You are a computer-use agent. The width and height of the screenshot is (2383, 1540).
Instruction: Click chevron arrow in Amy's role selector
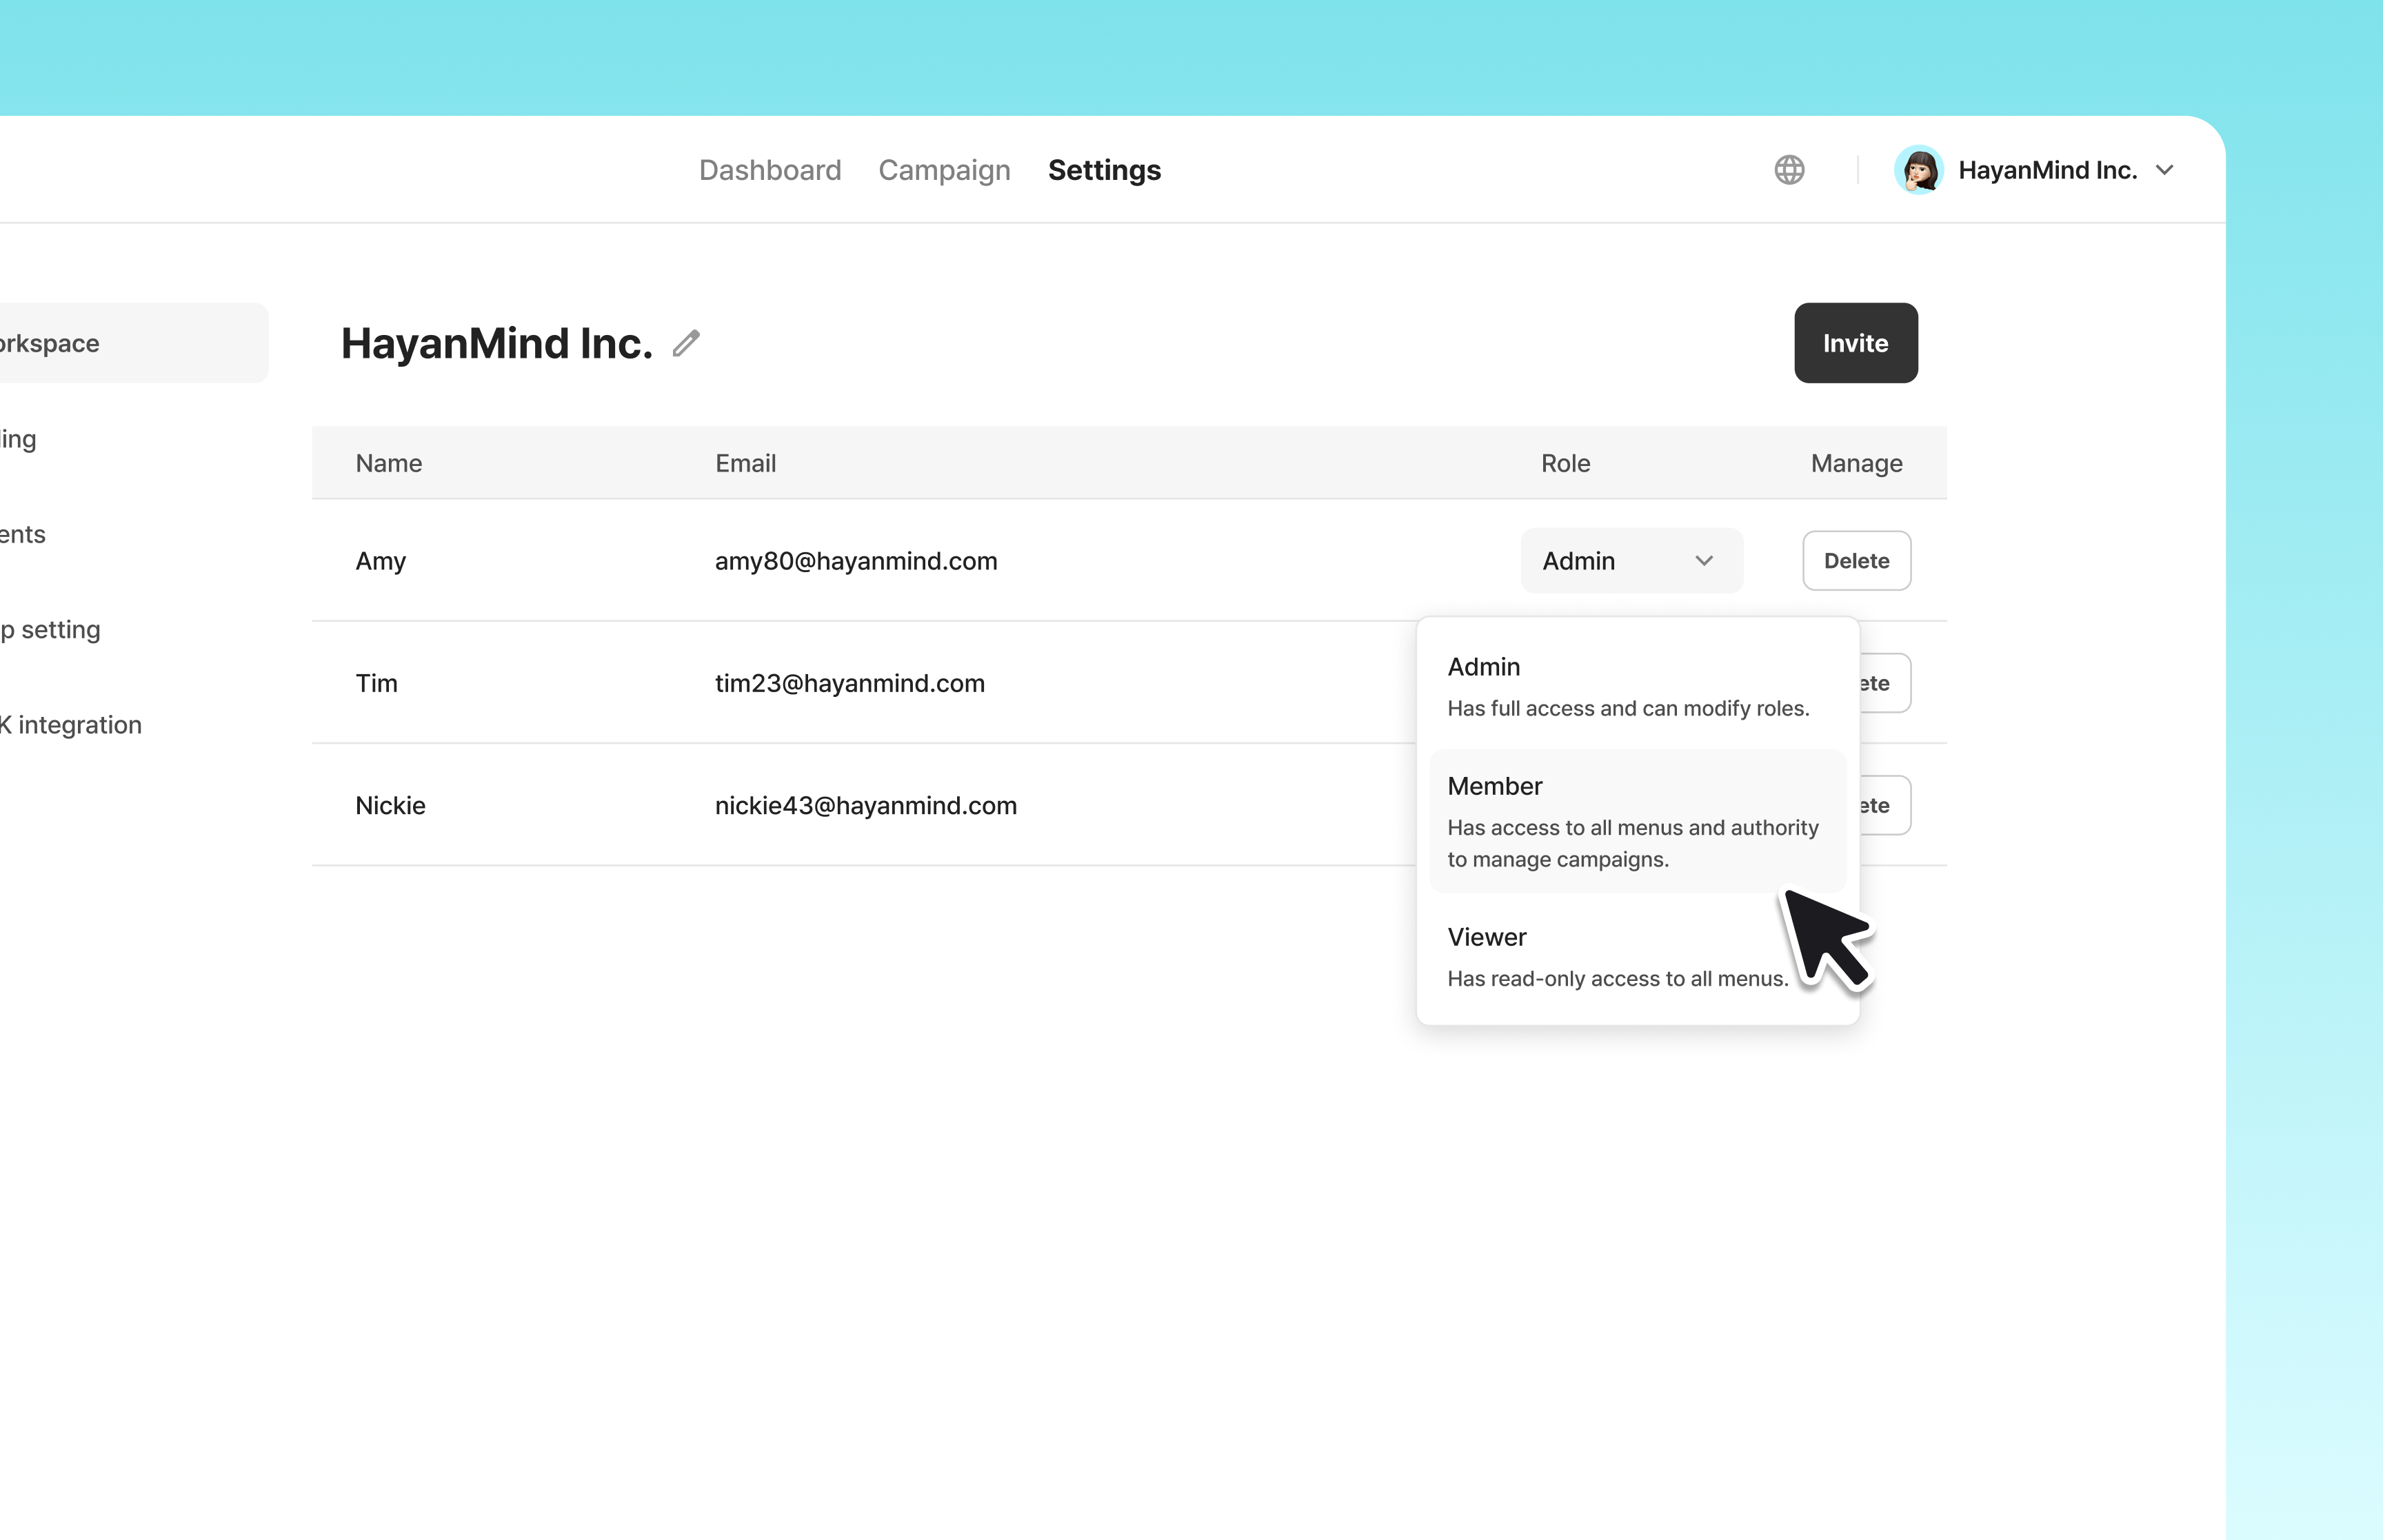pos(1704,561)
